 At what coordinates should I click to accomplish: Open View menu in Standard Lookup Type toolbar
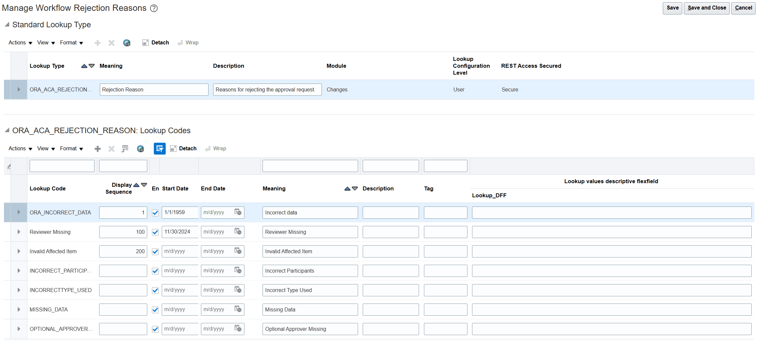[x=46, y=43]
